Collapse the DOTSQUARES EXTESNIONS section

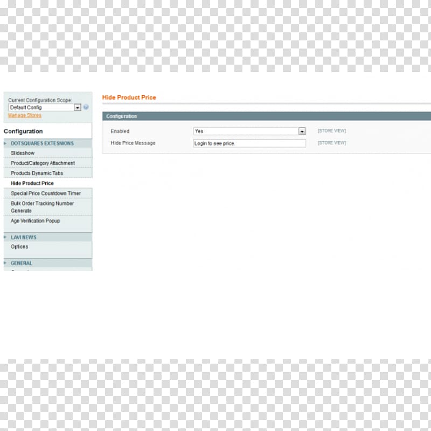[48, 143]
